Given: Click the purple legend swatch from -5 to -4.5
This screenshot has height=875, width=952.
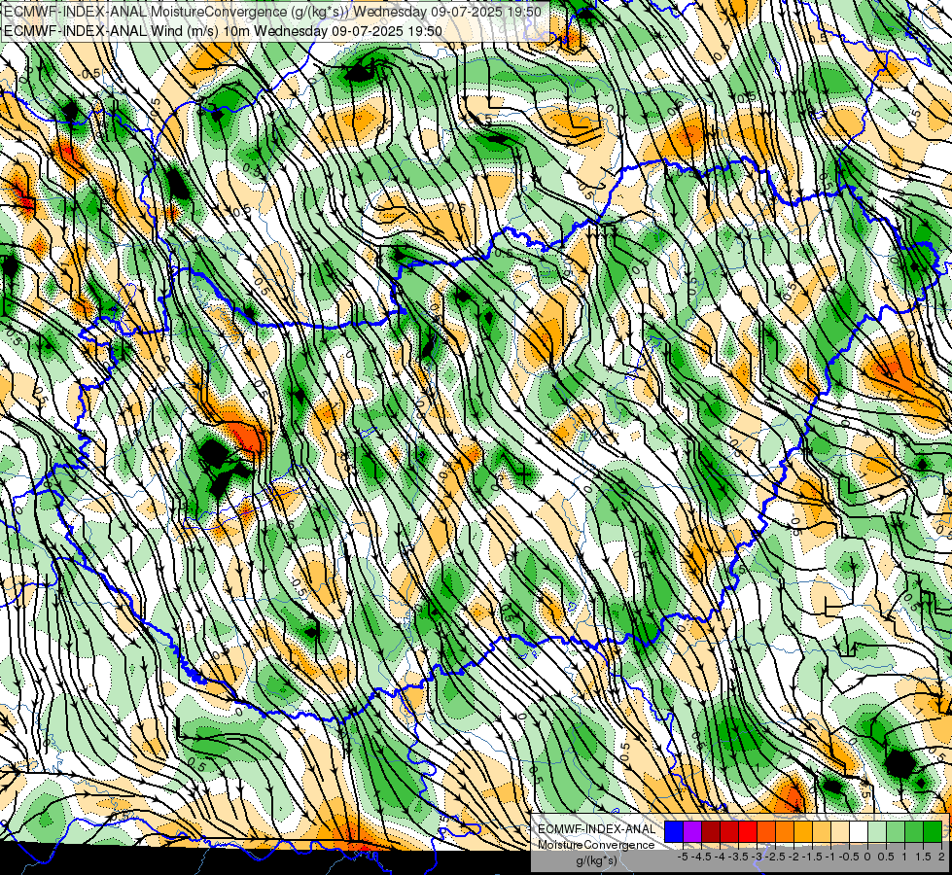Looking at the screenshot, I should coord(692,832).
